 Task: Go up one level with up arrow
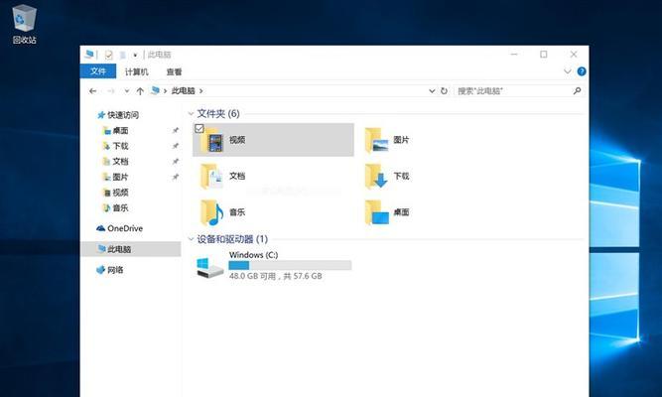tap(140, 90)
